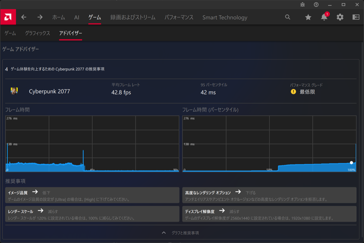Go back with the left arrow
Viewport: 364px width, 243px height.
click(x=24, y=17)
